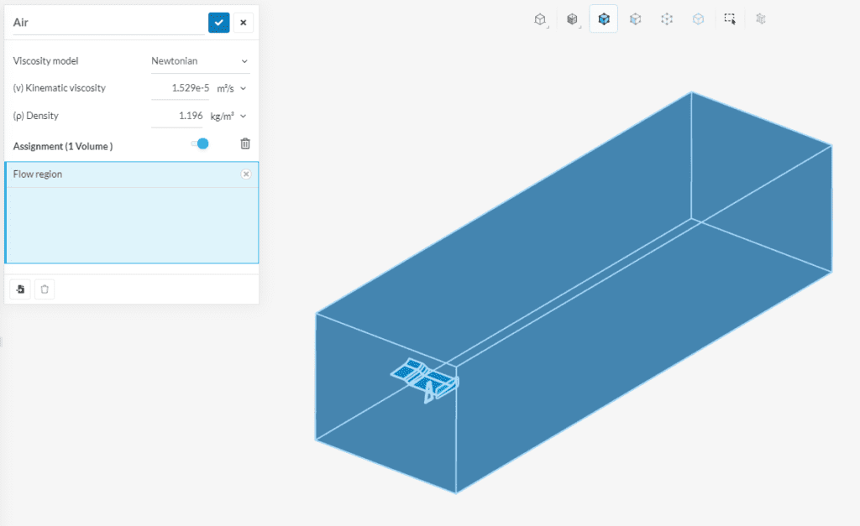Image resolution: width=860 pixels, height=526 pixels.
Task: Click the delete trash icon beside Assignment
Action: (x=244, y=143)
